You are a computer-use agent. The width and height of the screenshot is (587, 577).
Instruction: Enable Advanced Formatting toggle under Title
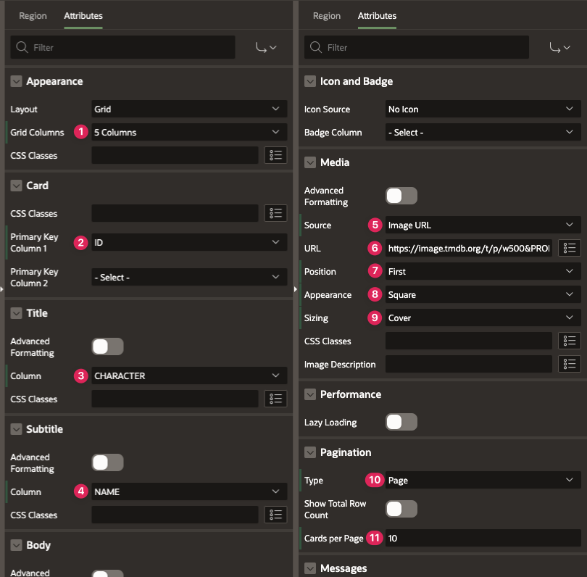pyautogui.click(x=107, y=346)
